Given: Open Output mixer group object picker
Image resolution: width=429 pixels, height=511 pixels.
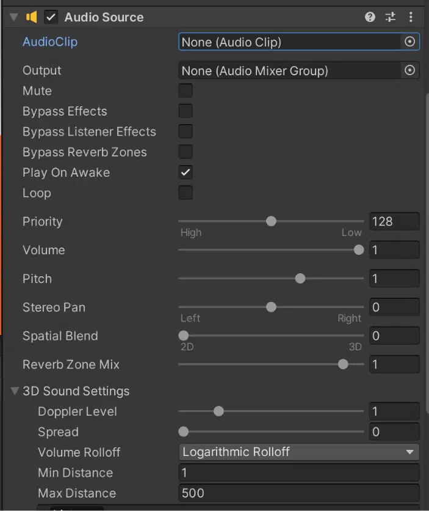Looking at the screenshot, I should [x=409, y=70].
